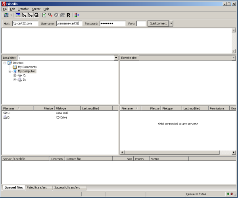Select C: drive in local tree
Screen dimensions: 238x198
24,75
